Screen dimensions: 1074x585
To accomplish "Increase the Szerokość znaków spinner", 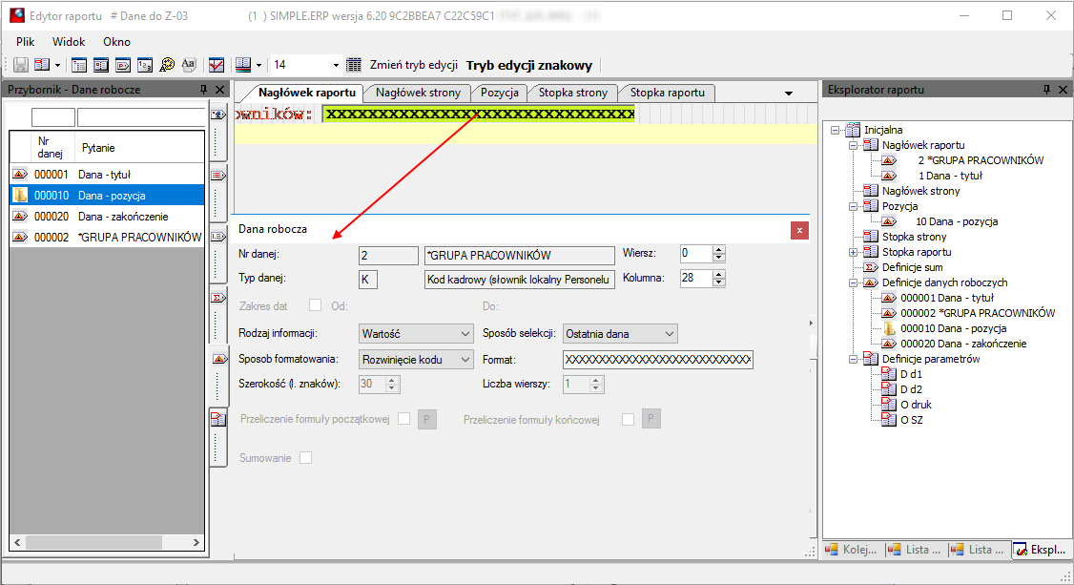I will click(x=392, y=380).
